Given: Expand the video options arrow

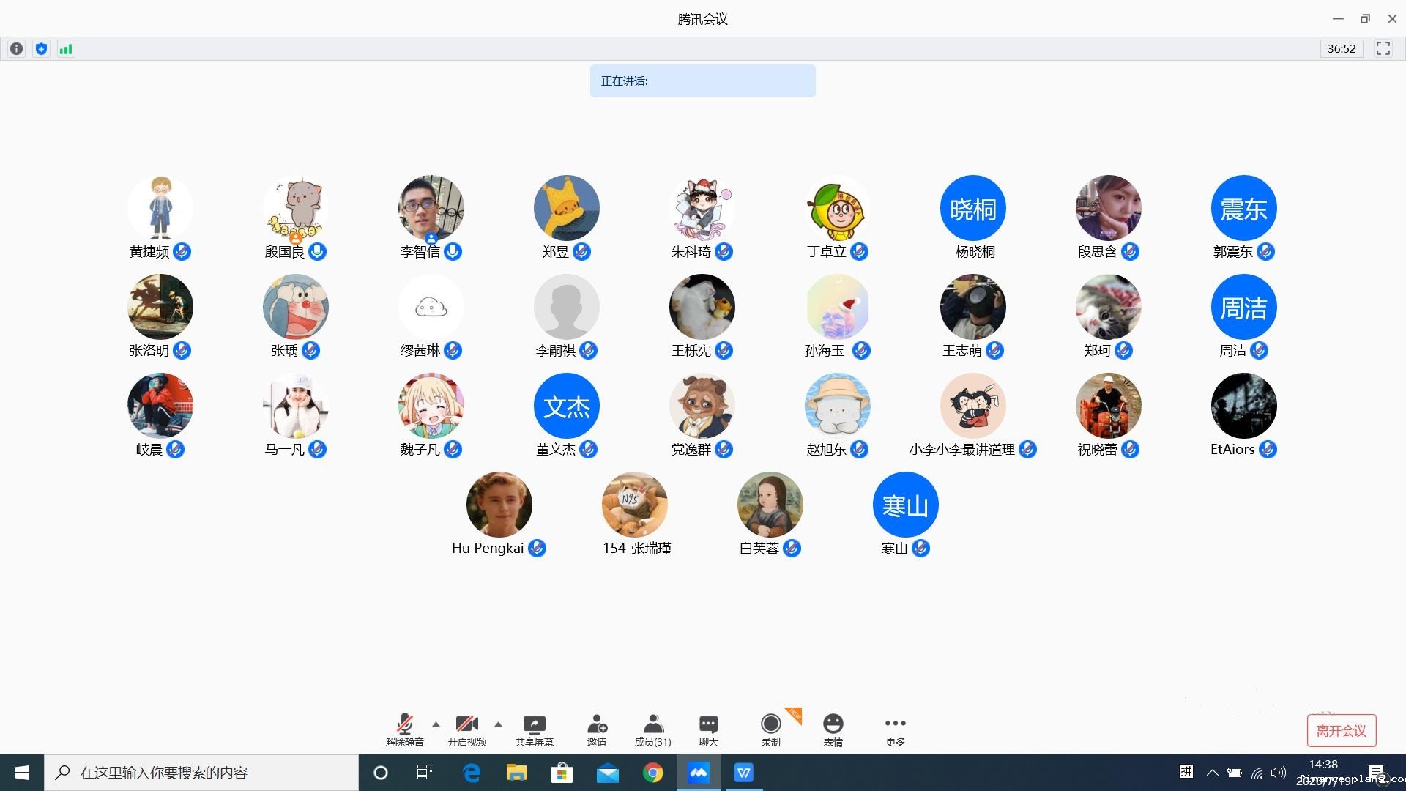Looking at the screenshot, I should (x=499, y=724).
